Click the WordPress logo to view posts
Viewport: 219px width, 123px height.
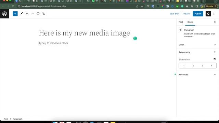point(4,14)
